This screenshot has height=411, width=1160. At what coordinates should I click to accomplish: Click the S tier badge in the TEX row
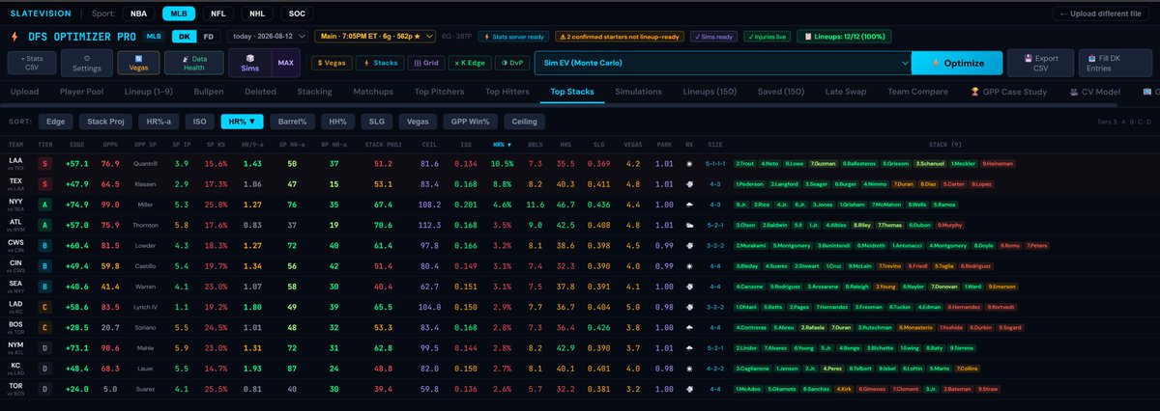click(x=44, y=182)
